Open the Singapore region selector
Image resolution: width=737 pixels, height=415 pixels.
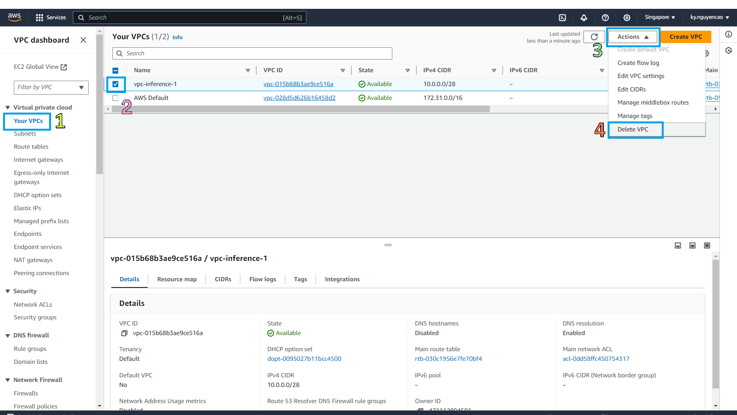coord(660,17)
